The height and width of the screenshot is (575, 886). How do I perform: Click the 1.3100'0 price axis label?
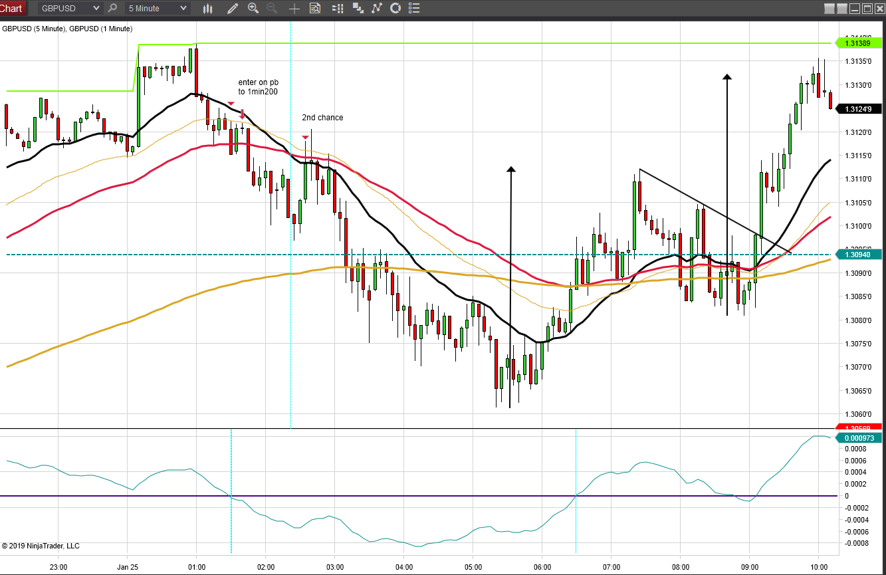pos(858,226)
